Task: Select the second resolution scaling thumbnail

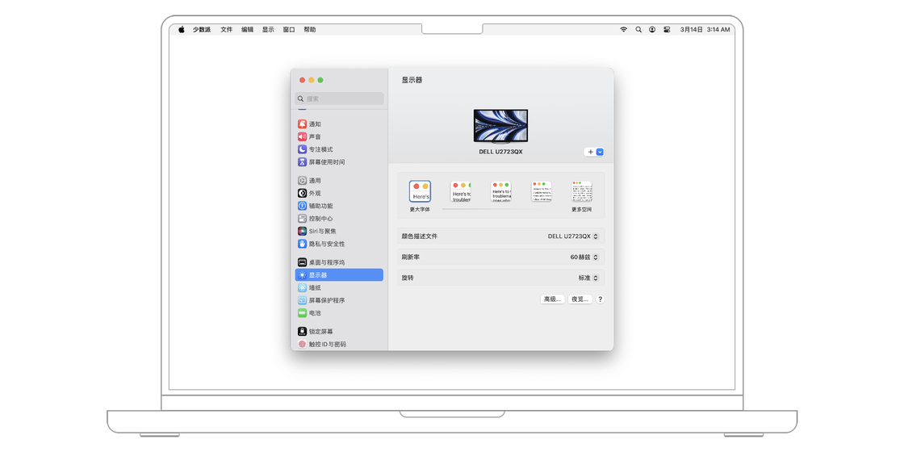Action: click(x=461, y=191)
